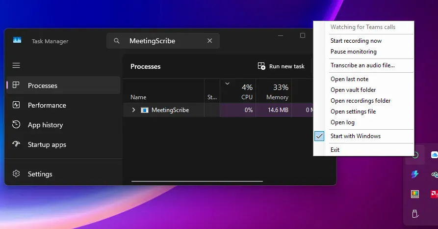Sort by the CPU column header
This screenshot has width=438, height=229.
pos(247,97)
